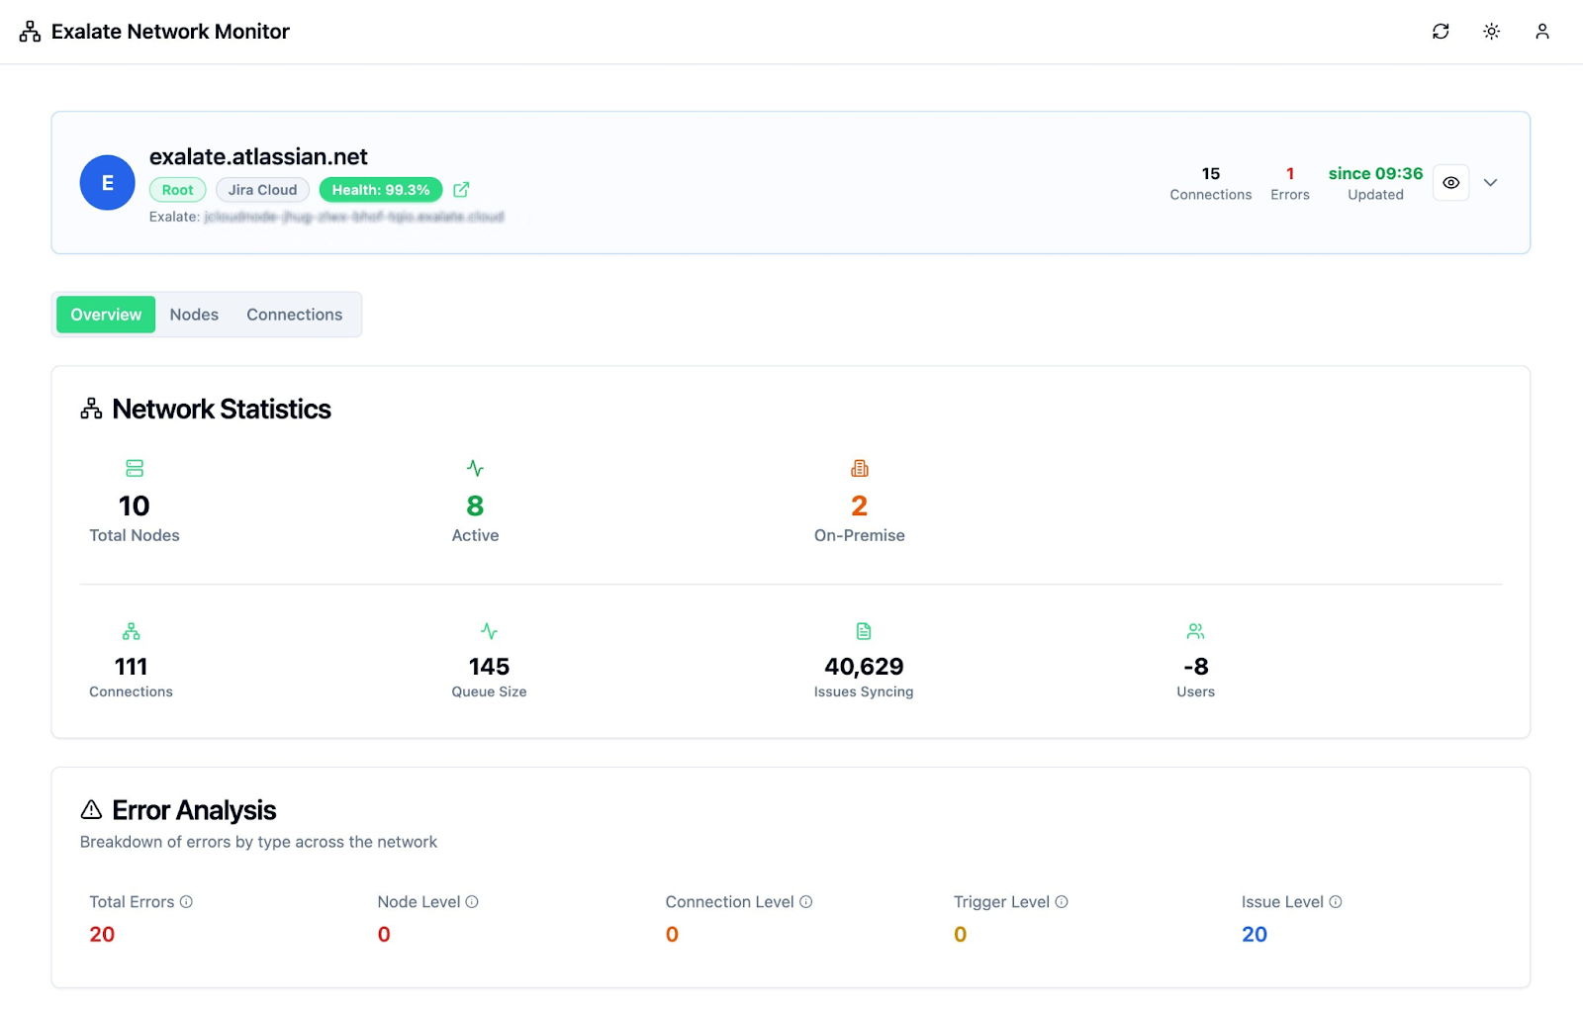This screenshot has height=1010, width=1583.
Task: Click the info icon next to Total Errors
Action: coord(187,901)
